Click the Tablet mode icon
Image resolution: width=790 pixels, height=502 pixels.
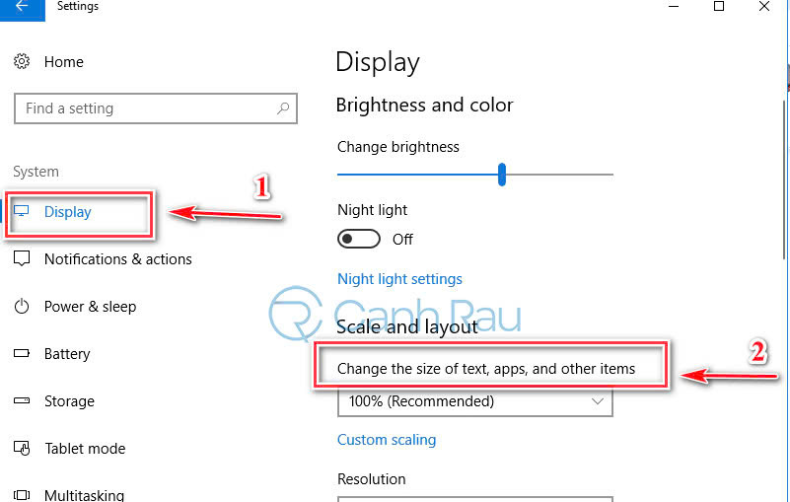(22, 449)
